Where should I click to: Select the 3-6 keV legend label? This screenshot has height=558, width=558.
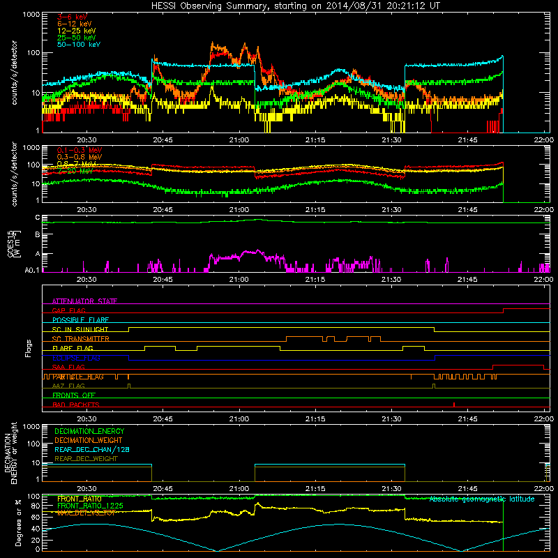click(73, 17)
